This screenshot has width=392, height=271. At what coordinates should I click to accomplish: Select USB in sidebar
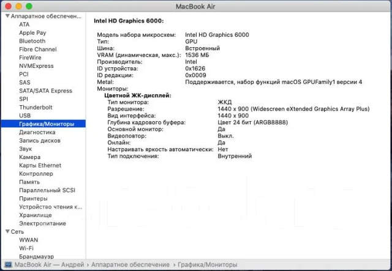tap(24, 116)
